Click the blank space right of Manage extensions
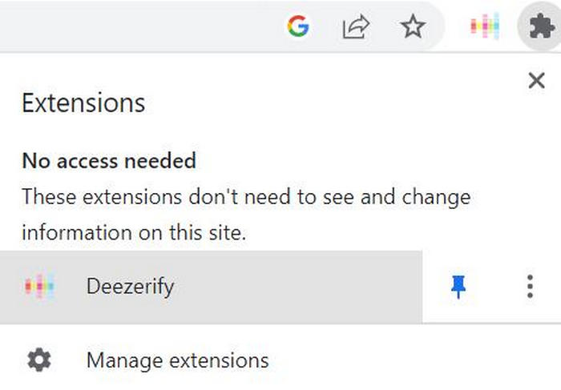The width and height of the screenshot is (561, 390). pos(411,360)
